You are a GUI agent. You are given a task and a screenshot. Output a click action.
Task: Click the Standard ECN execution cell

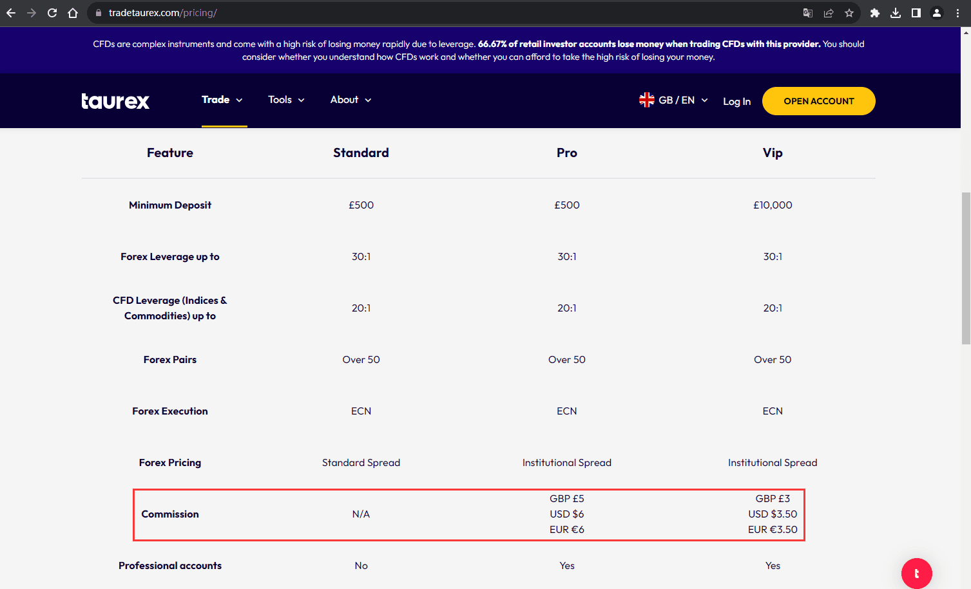point(361,411)
